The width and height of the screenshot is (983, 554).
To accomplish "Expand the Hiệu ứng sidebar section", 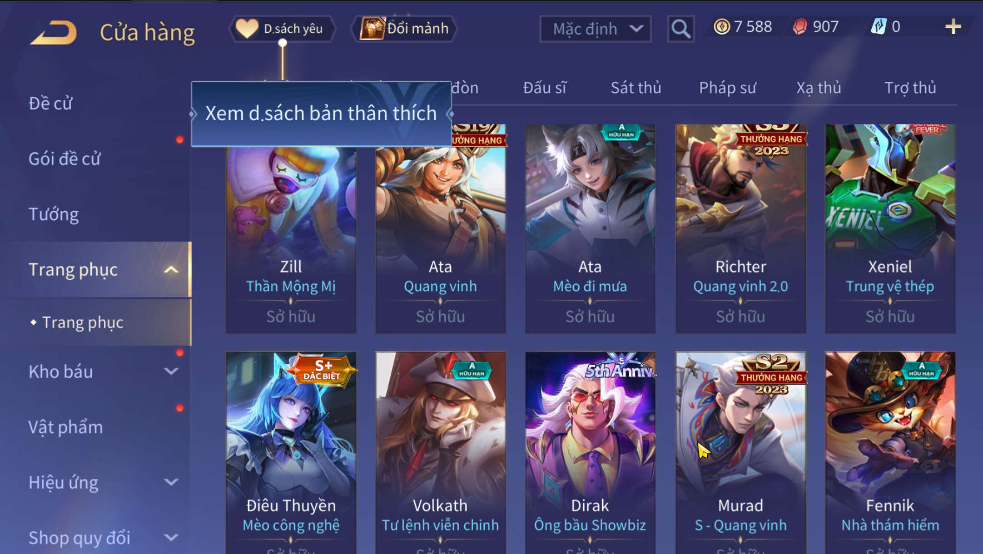I will [171, 482].
